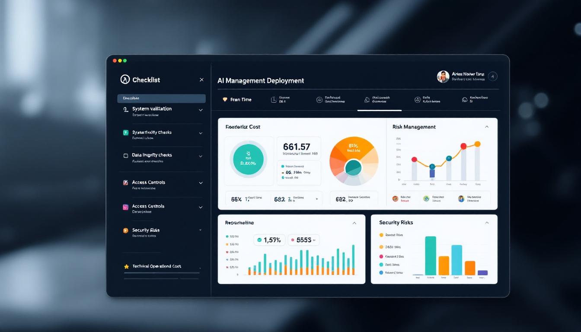Toggle the Data Integrity checks checkbox
Image resolution: width=581 pixels, height=332 pixels.
point(126,156)
